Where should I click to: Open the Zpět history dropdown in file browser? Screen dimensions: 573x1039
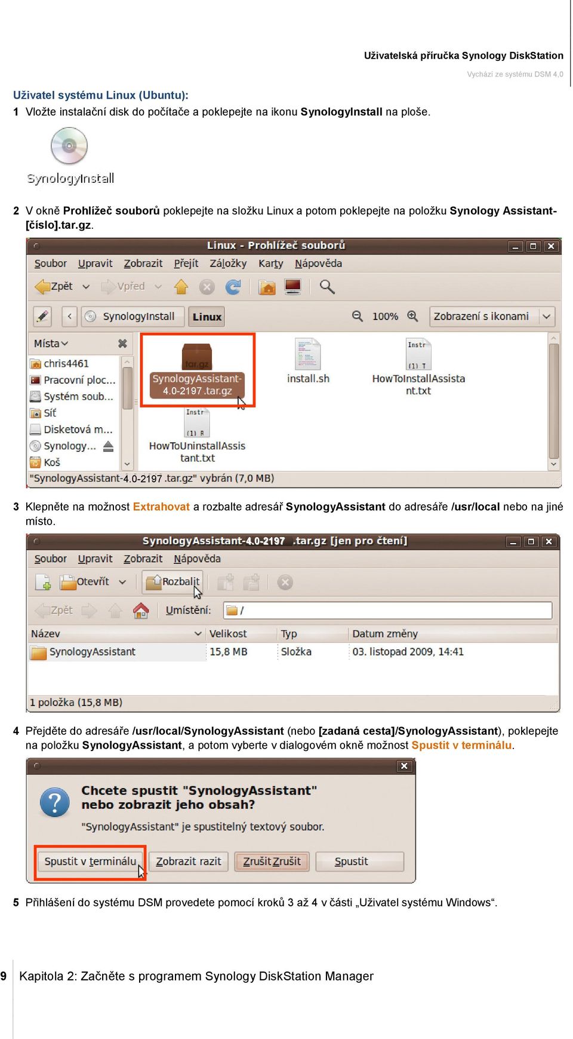pyautogui.click(x=86, y=287)
